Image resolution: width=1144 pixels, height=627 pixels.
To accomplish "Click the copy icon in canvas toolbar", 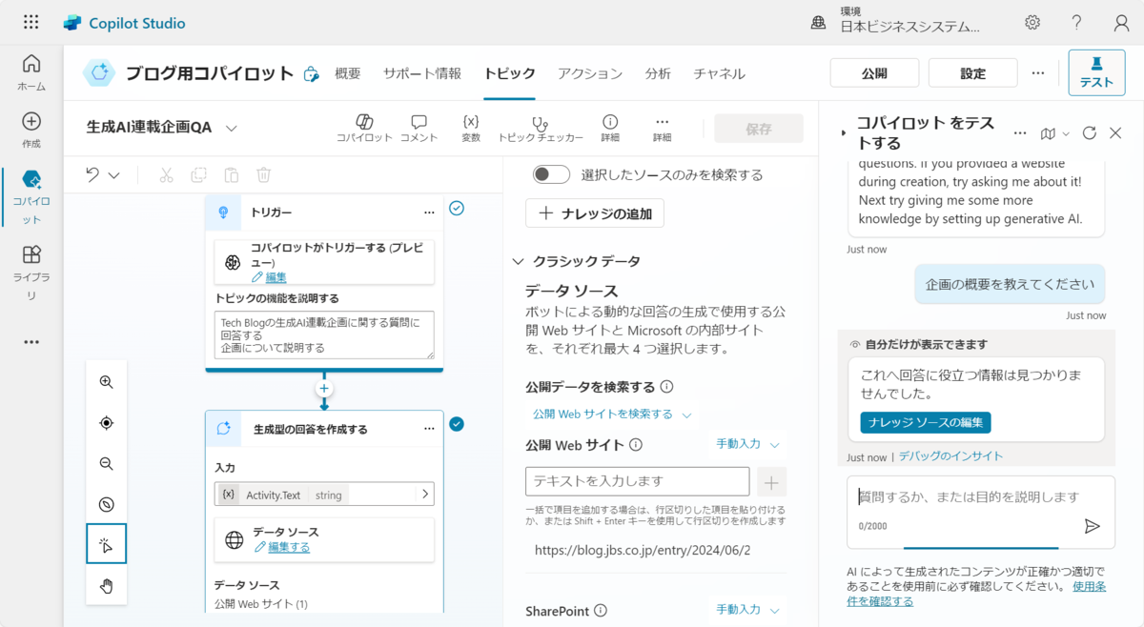I will 198,174.
